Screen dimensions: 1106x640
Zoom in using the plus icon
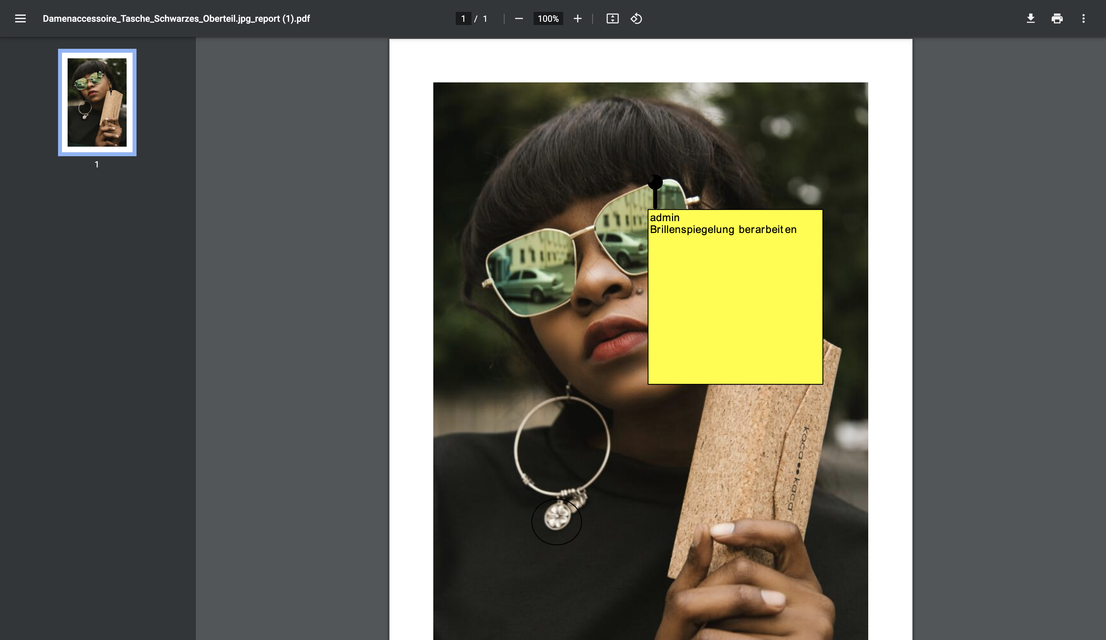coord(578,18)
